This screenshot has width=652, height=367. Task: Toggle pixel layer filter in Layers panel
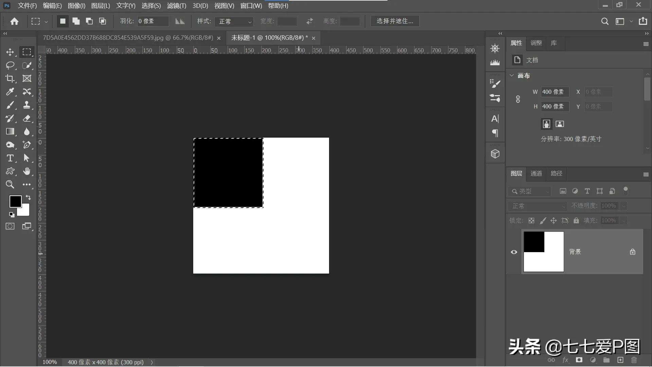pos(563,191)
